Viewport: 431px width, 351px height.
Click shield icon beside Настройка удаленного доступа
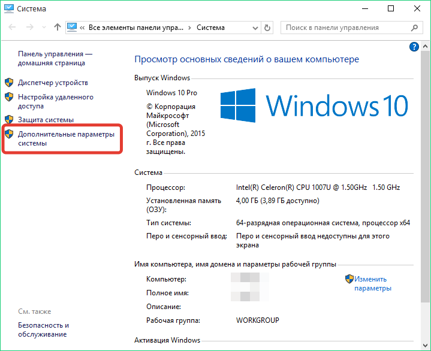pos(9,96)
